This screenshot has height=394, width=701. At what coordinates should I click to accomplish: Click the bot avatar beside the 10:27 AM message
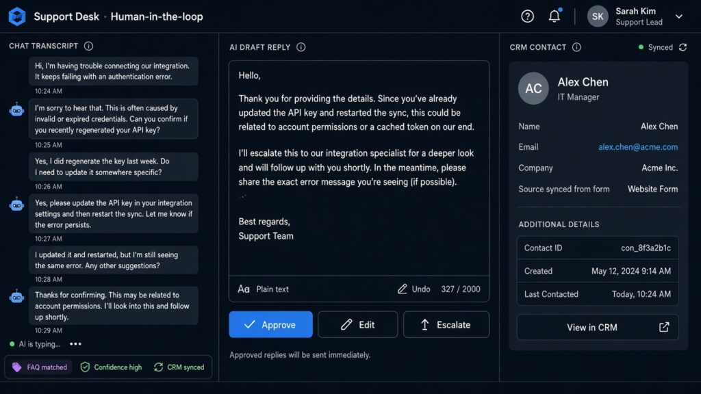[16, 205]
